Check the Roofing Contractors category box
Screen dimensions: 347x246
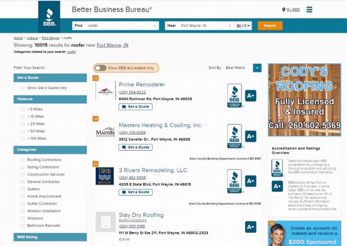(23, 160)
